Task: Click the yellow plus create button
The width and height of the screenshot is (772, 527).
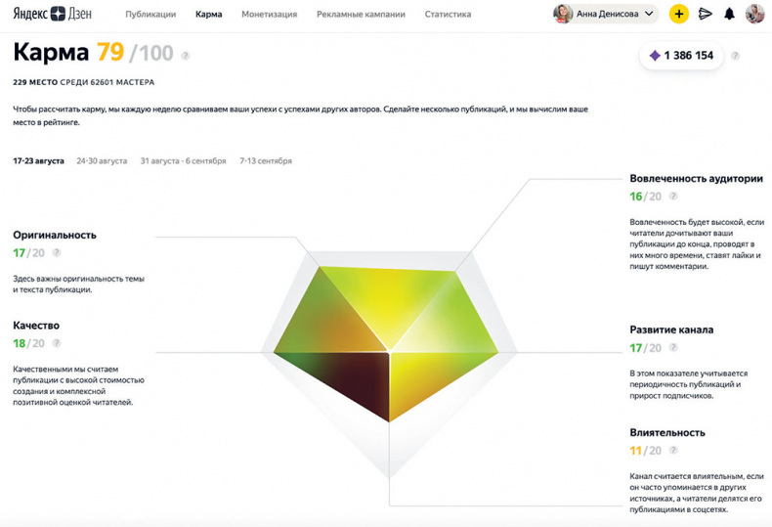Action: click(678, 14)
